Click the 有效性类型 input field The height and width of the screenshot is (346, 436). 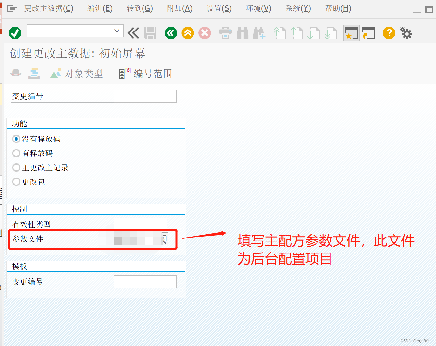(140, 224)
